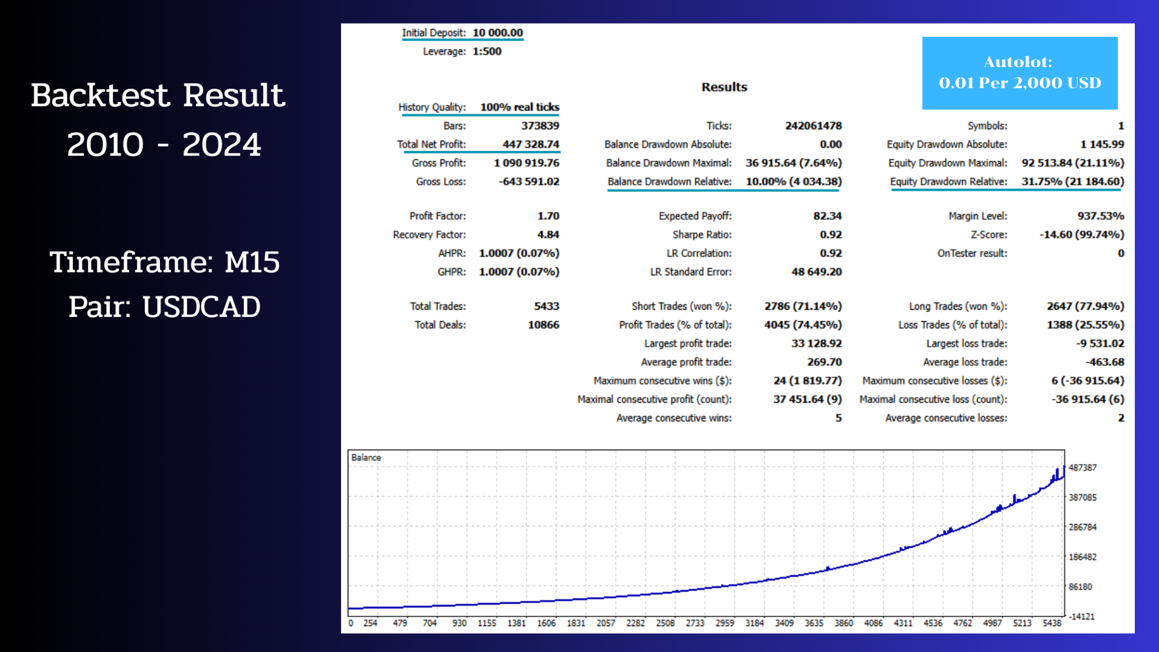Click Equity Drawdown Relative value 31.75% (21 184.60)
1159x652 pixels.
pos(1073,182)
